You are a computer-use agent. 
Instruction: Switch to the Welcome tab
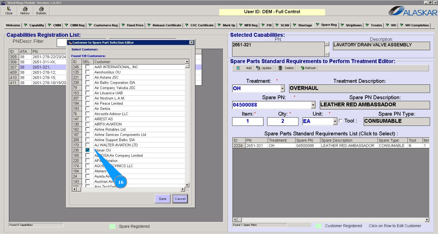coord(13,25)
